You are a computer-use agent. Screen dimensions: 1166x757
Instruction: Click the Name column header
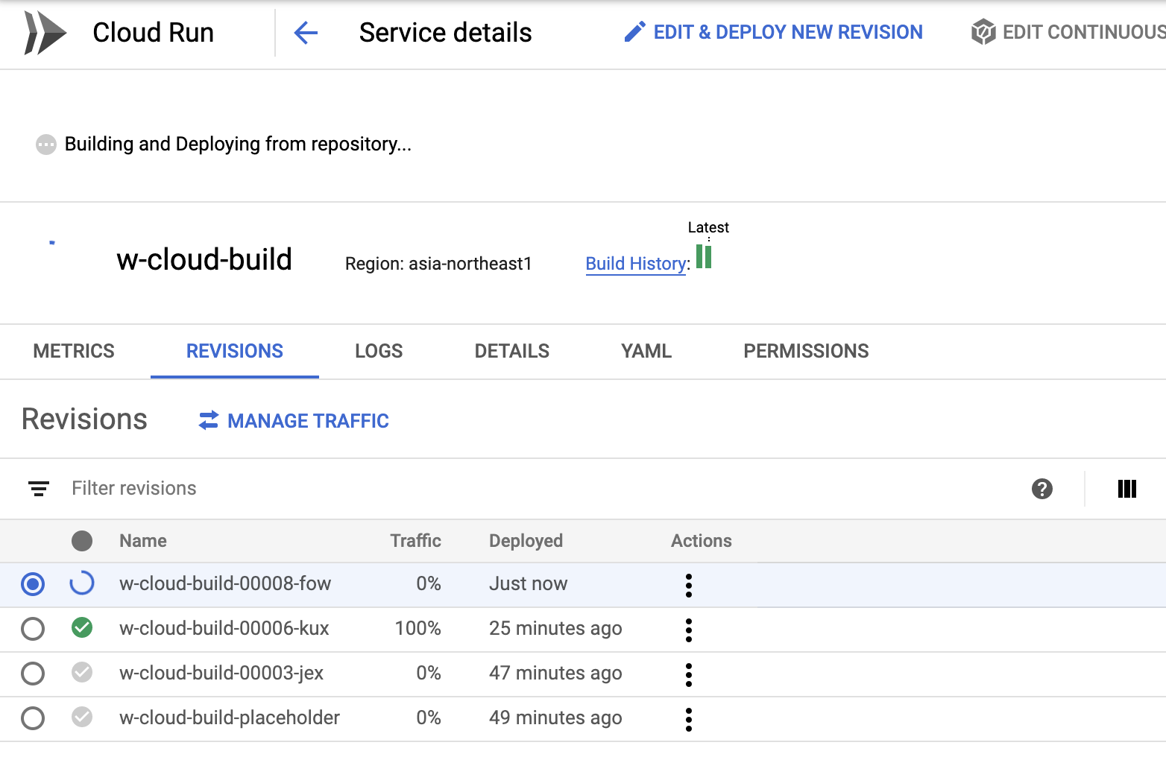143,541
